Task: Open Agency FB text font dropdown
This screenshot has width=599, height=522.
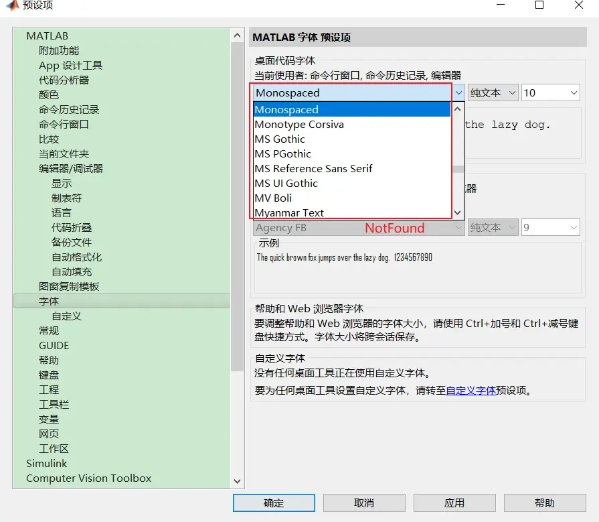Action: pyautogui.click(x=359, y=228)
